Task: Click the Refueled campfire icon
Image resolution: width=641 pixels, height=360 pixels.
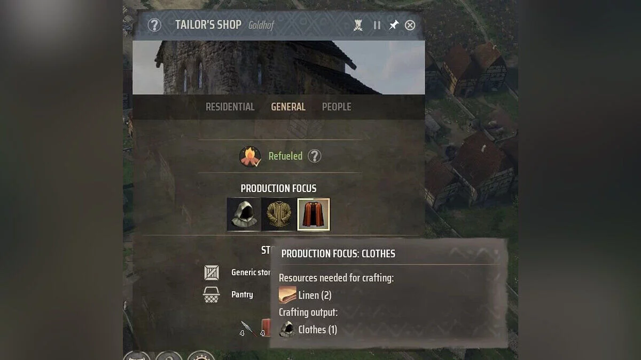Action: (x=250, y=156)
